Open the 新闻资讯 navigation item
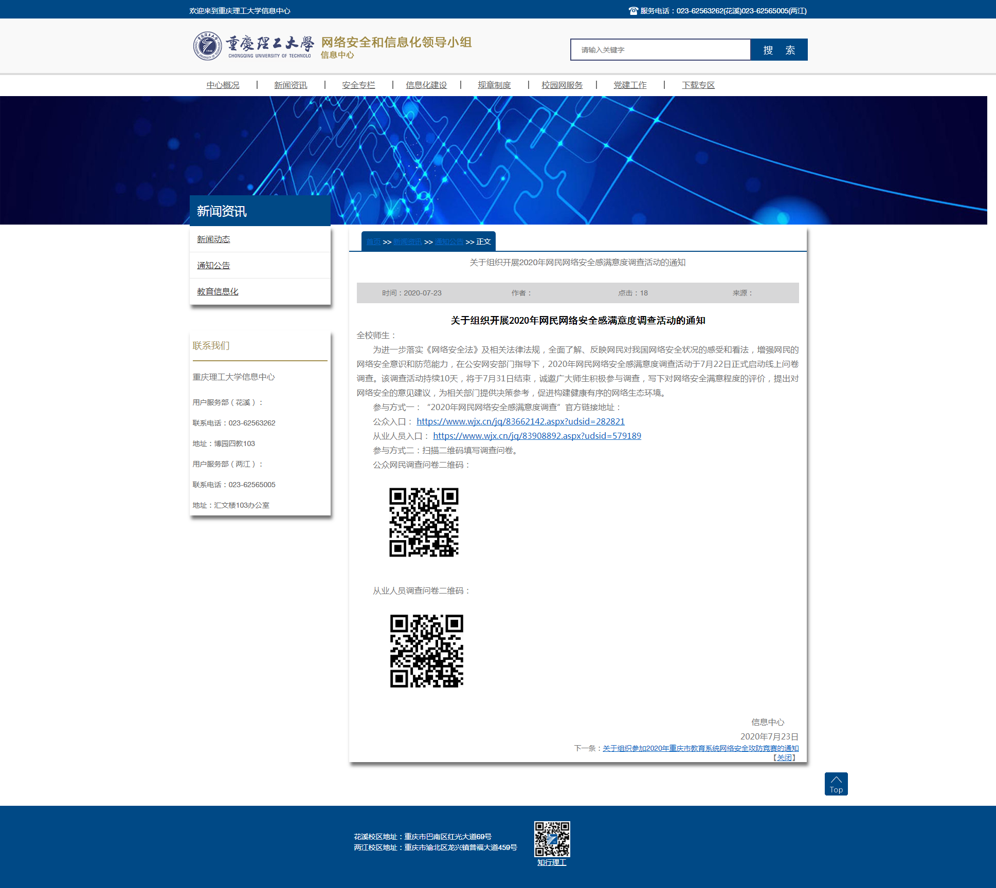 click(x=291, y=85)
